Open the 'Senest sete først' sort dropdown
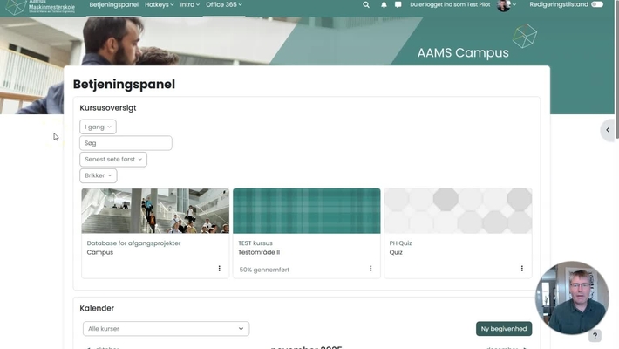Screen dimensions: 619x349 [x=113, y=160]
